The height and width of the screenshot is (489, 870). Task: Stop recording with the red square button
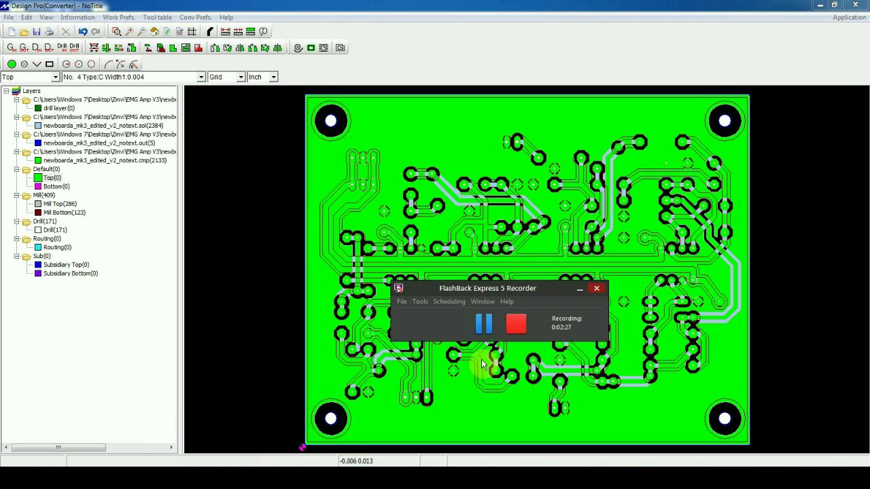tap(516, 324)
